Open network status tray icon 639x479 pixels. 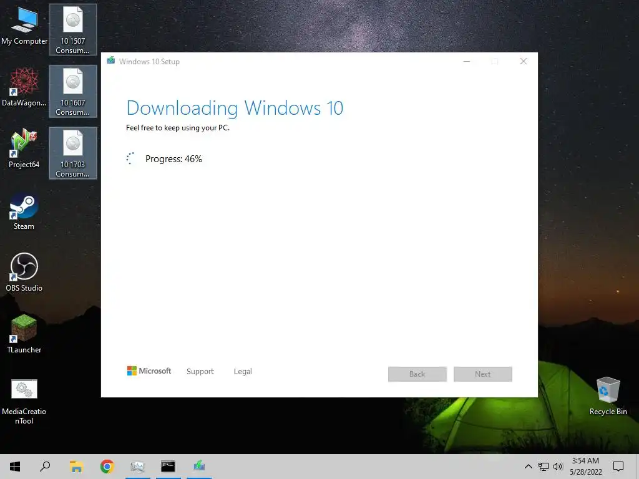click(x=544, y=467)
